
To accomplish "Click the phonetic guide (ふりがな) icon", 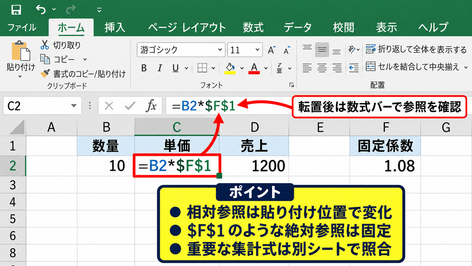I will [279, 68].
